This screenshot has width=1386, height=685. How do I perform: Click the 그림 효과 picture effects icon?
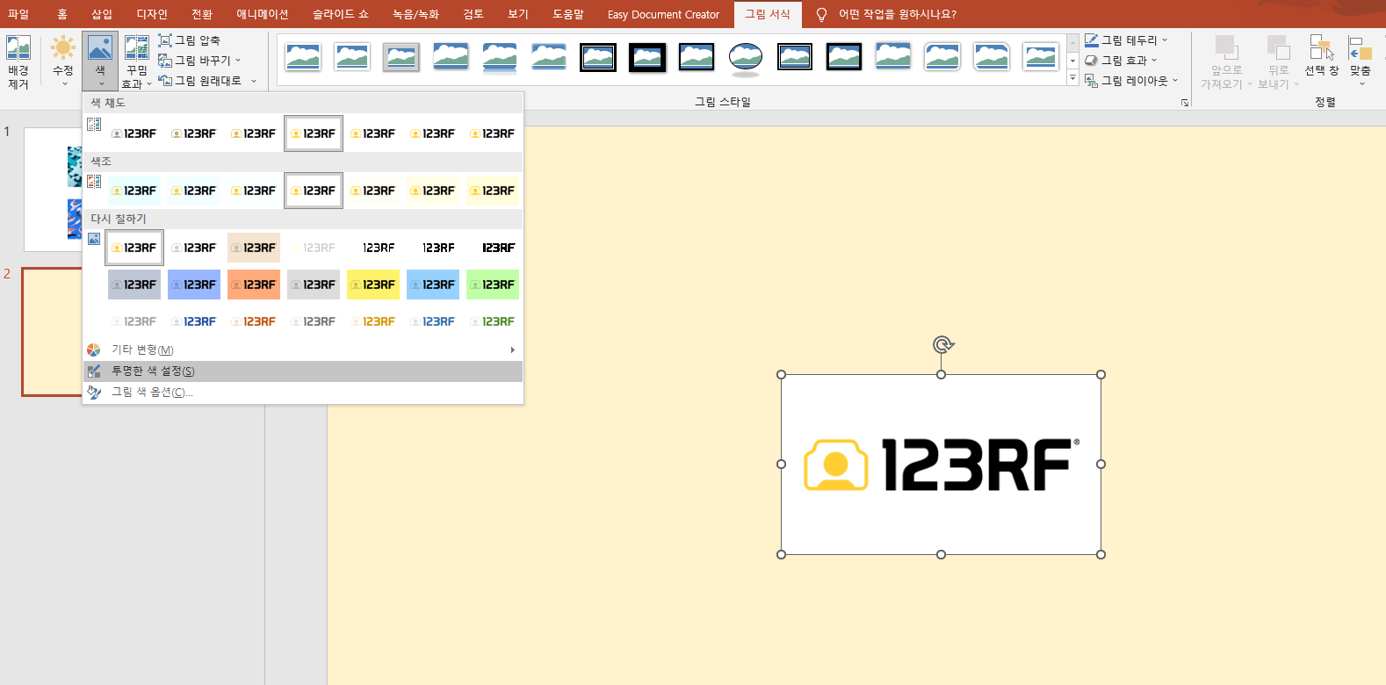tap(1092, 61)
